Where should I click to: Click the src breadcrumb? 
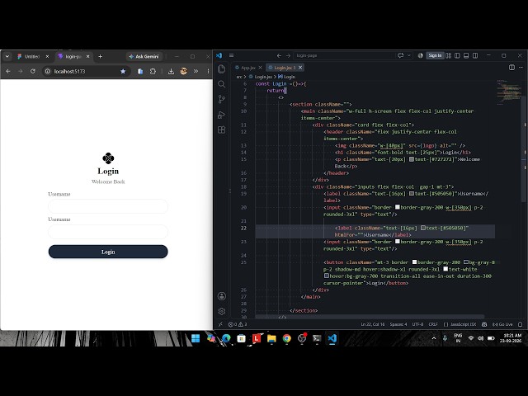click(x=239, y=77)
